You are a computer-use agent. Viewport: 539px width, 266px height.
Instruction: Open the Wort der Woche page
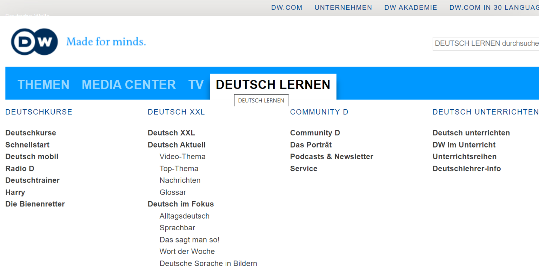point(187,251)
